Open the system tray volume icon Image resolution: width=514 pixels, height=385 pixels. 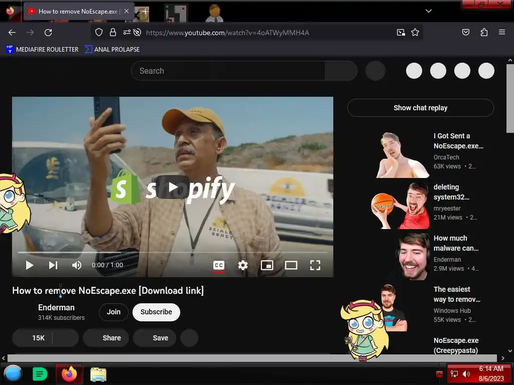click(x=466, y=374)
